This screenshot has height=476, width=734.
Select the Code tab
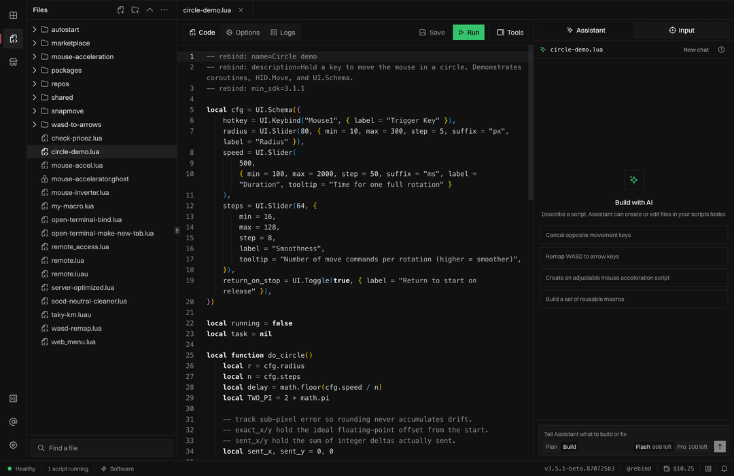point(203,33)
